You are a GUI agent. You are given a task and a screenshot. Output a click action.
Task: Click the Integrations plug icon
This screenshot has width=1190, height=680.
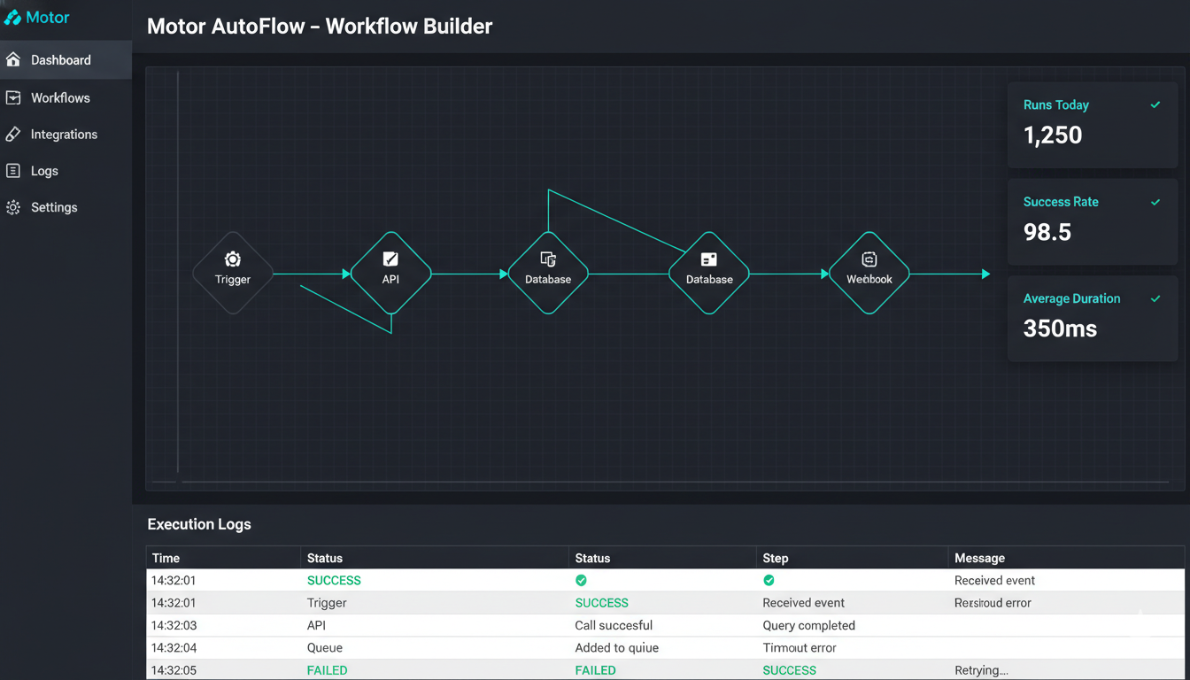pos(13,135)
